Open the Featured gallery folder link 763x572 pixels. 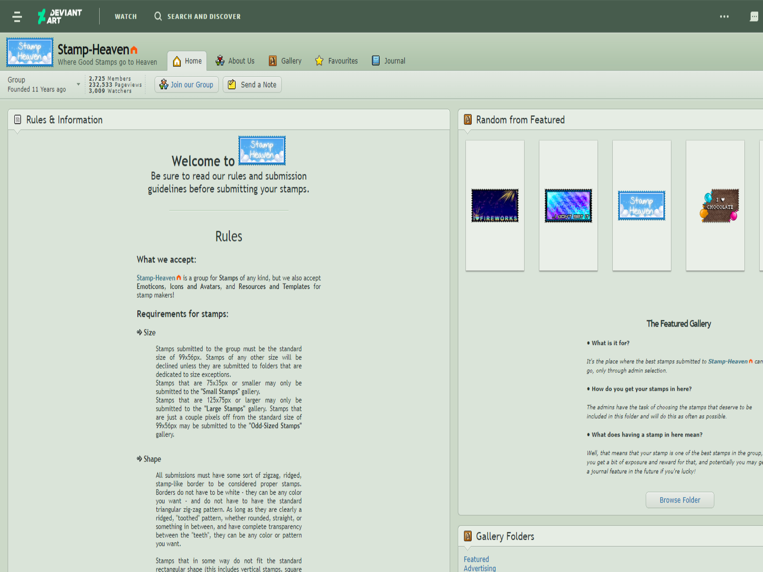coord(476,559)
